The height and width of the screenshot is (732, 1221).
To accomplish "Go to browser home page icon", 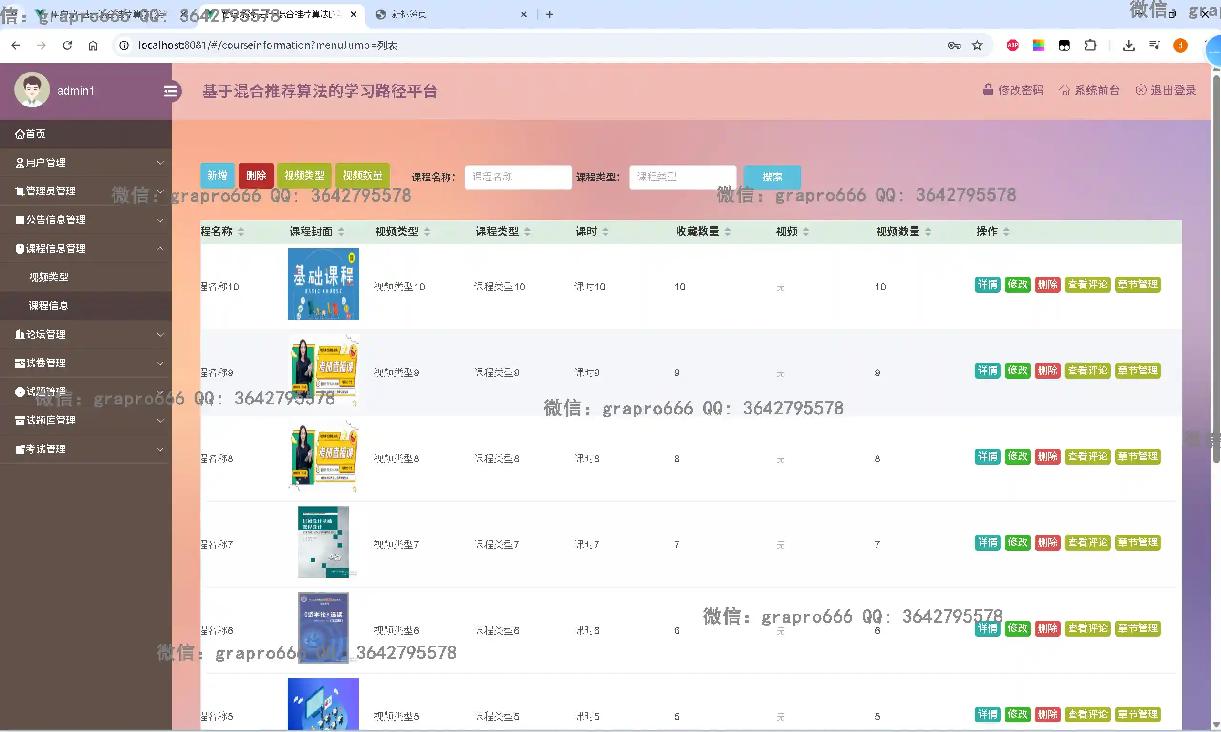I will pos(93,45).
